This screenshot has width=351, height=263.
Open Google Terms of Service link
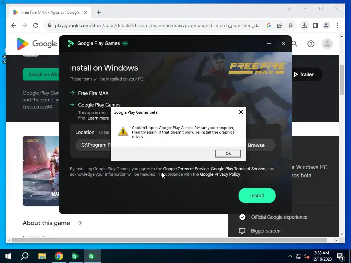click(186, 169)
